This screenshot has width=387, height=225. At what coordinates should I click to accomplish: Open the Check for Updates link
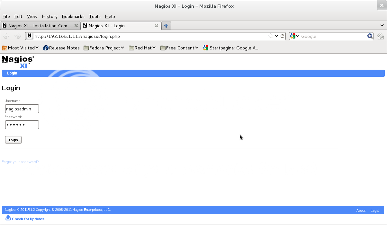pos(28,219)
